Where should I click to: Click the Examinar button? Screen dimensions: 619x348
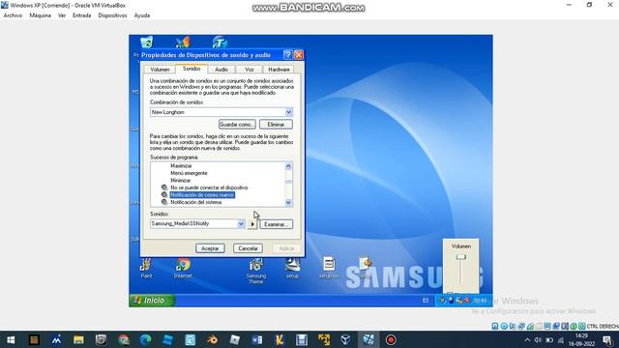coord(276,224)
